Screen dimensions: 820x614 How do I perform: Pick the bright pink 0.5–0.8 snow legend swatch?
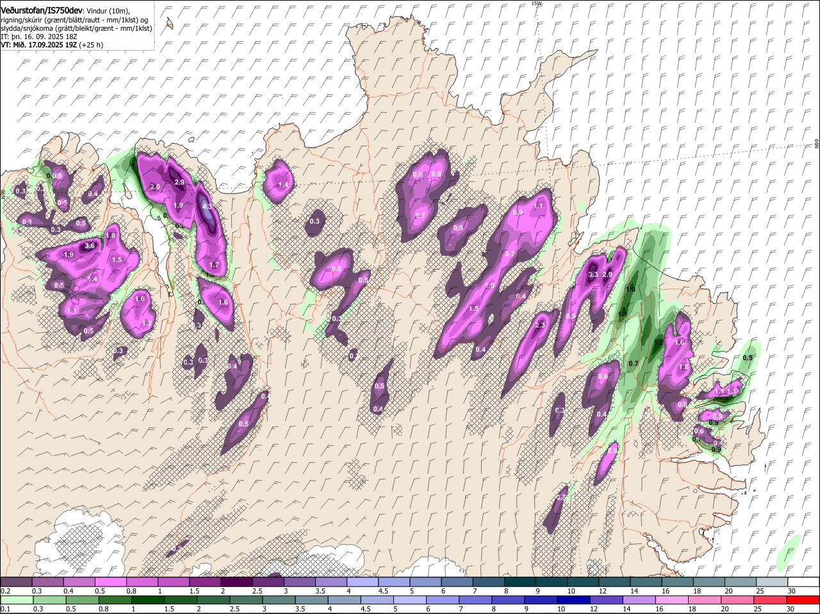(x=111, y=581)
